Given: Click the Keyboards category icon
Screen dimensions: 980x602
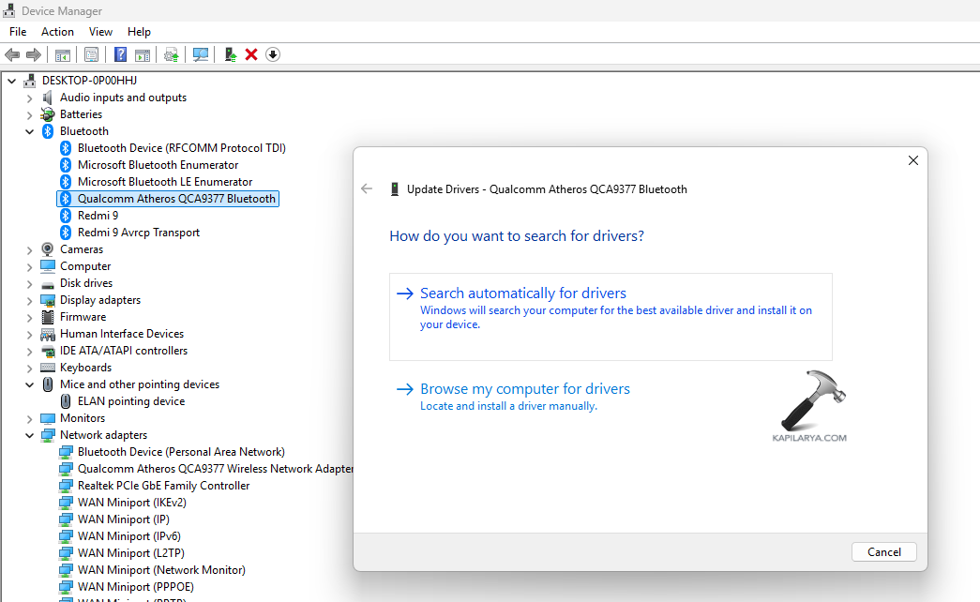Looking at the screenshot, I should click(48, 368).
